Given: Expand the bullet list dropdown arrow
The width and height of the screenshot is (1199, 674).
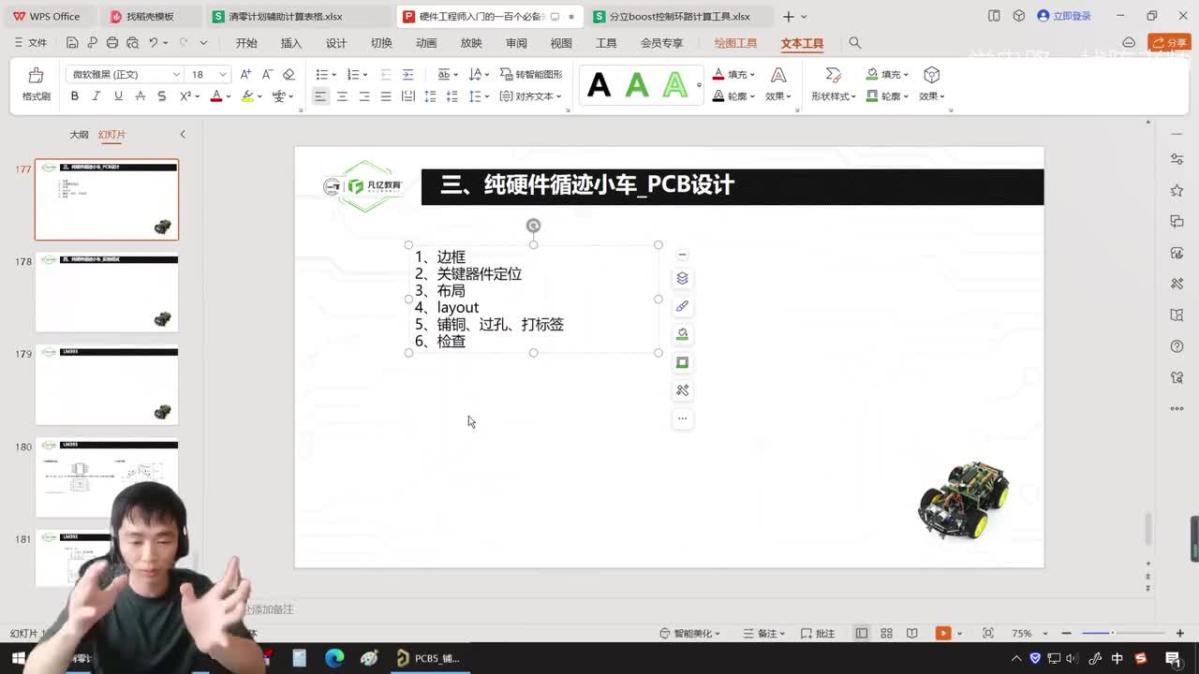Looking at the screenshot, I should pyautogui.click(x=333, y=75).
